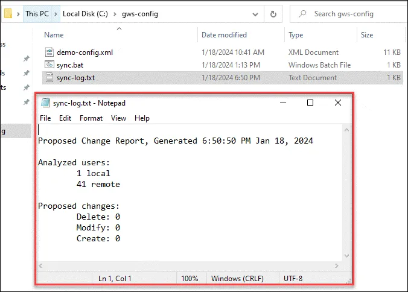Click the 'Analyzed users:' line
The width and height of the screenshot is (408, 292).
(x=74, y=162)
